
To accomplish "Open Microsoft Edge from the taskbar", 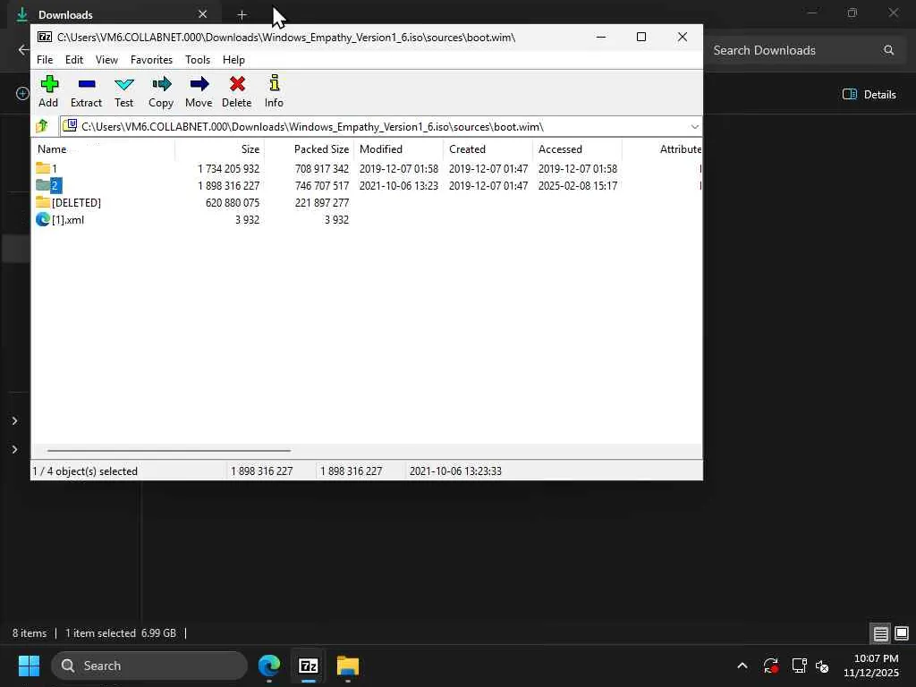I will [x=269, y=666].
